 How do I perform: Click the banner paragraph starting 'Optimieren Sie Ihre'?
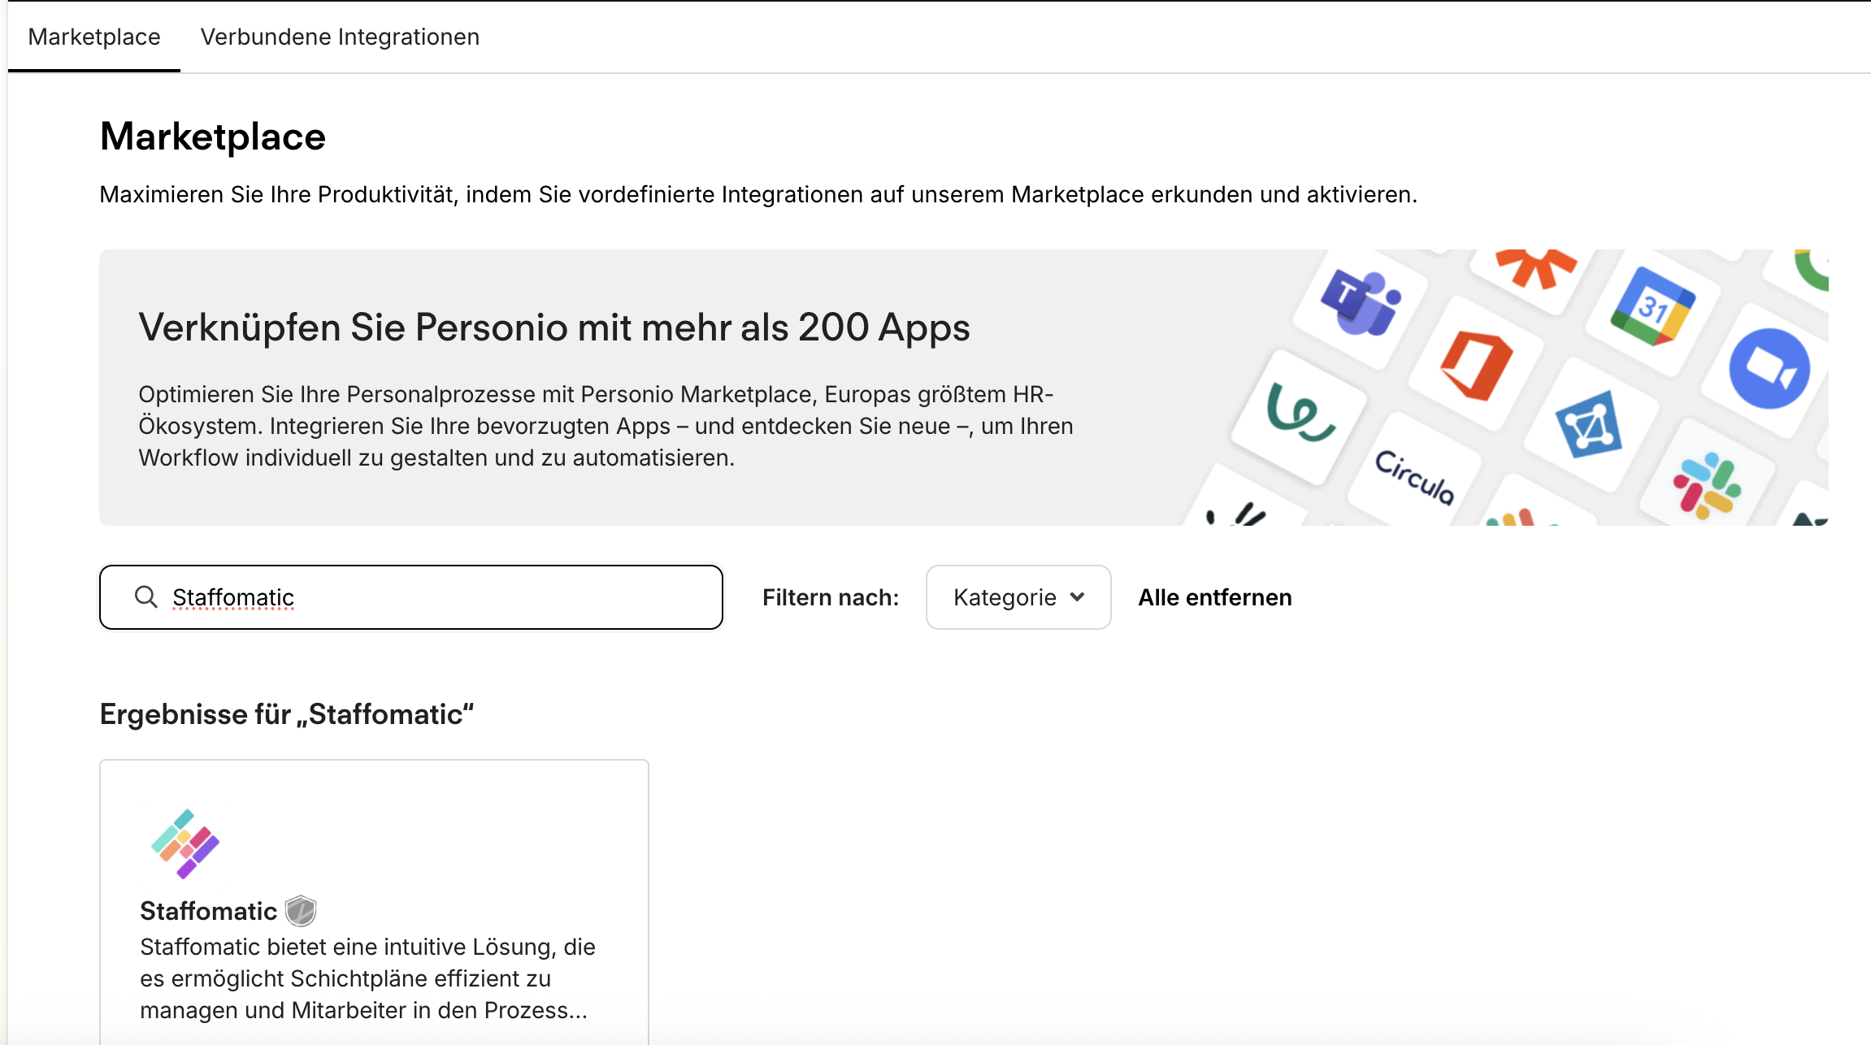pyautogui.click(x=606, y=426)
